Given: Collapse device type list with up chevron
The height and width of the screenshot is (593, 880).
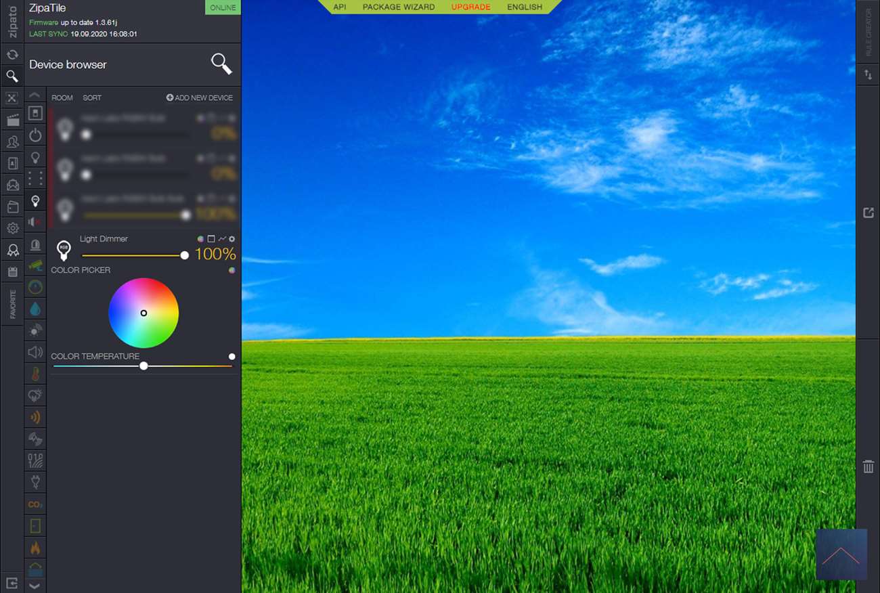Looking at the screenshot, I should tap(35, 95).
